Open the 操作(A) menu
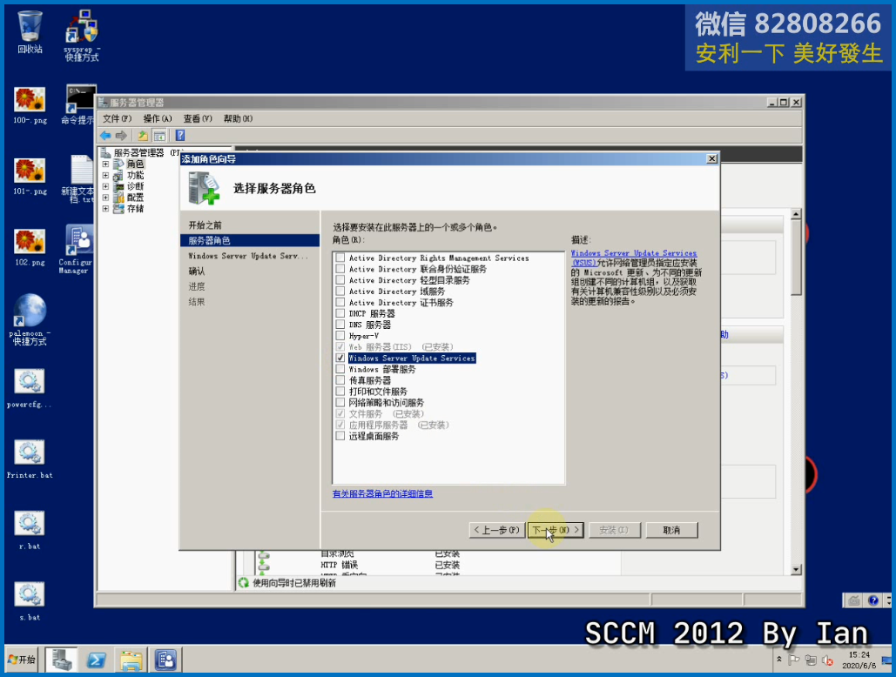 coord(157,118)
